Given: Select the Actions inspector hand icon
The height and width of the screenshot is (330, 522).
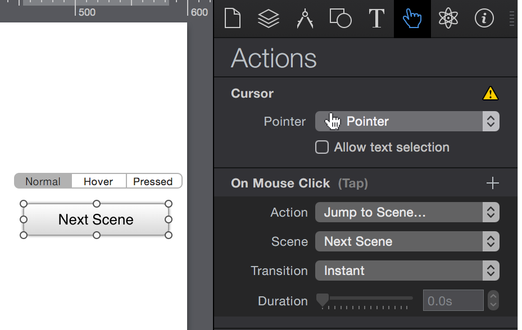Looking at the screenshot, I should pyautogui.click(x=412, y=19).
